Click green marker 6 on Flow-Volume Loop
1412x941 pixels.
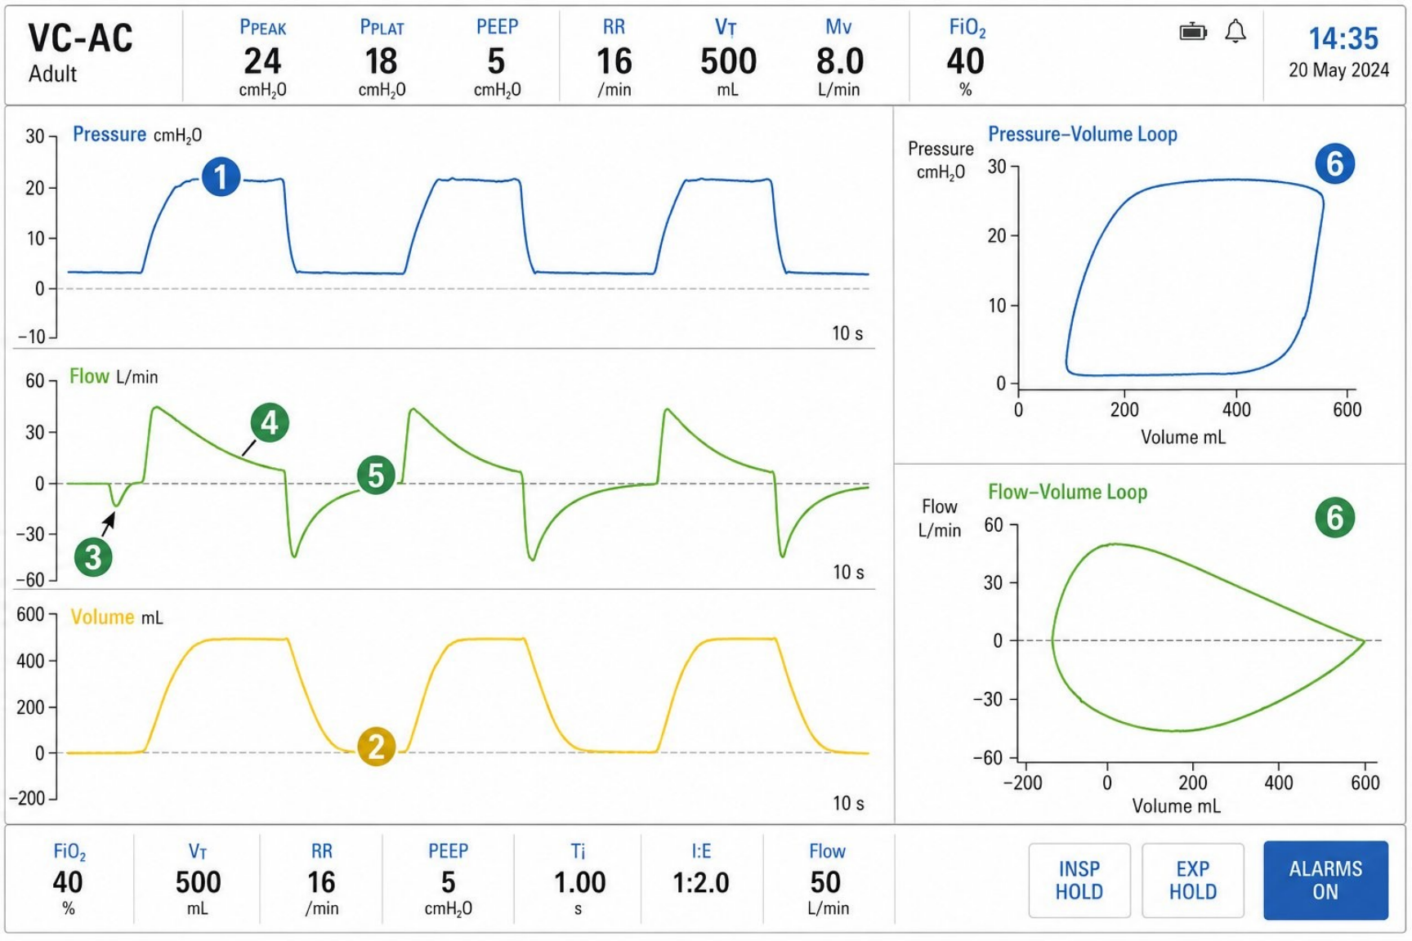coord(1335,517)
